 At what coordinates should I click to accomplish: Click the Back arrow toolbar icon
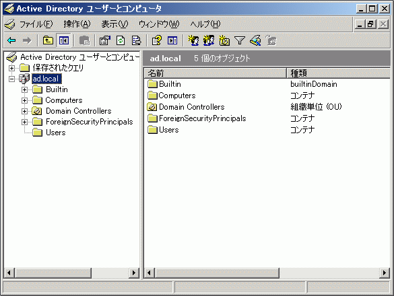[x=11, y=40]
